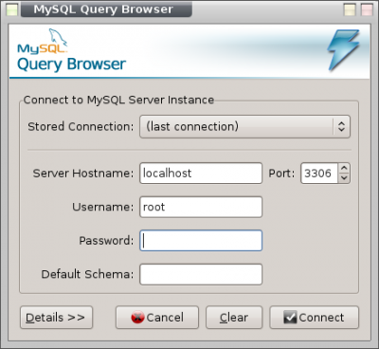Expand connection options with Details >> button
The width and height of the screenshot is (379, 349).
(56, 318)
